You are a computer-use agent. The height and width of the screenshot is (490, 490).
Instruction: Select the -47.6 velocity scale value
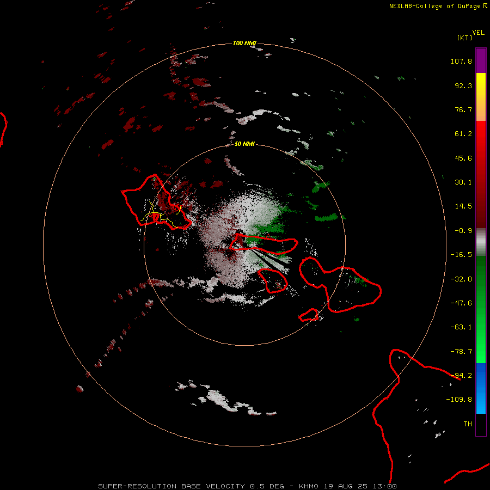coord(461,303)
